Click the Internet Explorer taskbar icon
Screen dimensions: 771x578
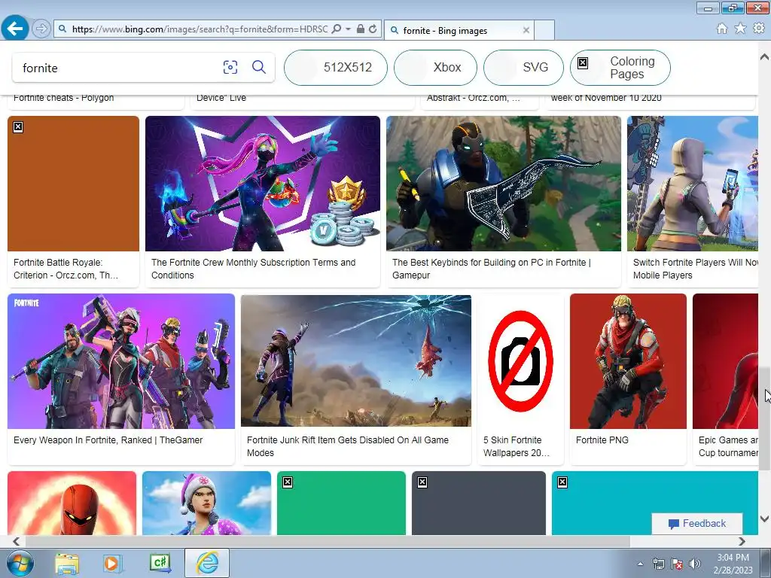(x=207, y=563)
